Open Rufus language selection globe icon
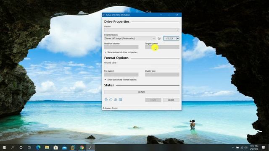The width and height of the screenshot is (269, 151). [x=106, y=100]
